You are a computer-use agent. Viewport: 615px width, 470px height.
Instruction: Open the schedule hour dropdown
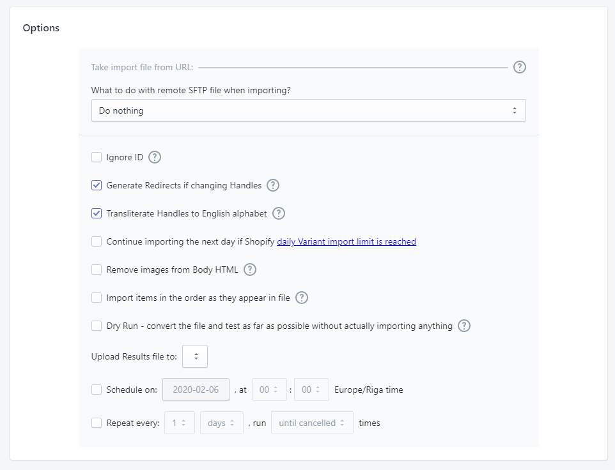tap(269, 390)
